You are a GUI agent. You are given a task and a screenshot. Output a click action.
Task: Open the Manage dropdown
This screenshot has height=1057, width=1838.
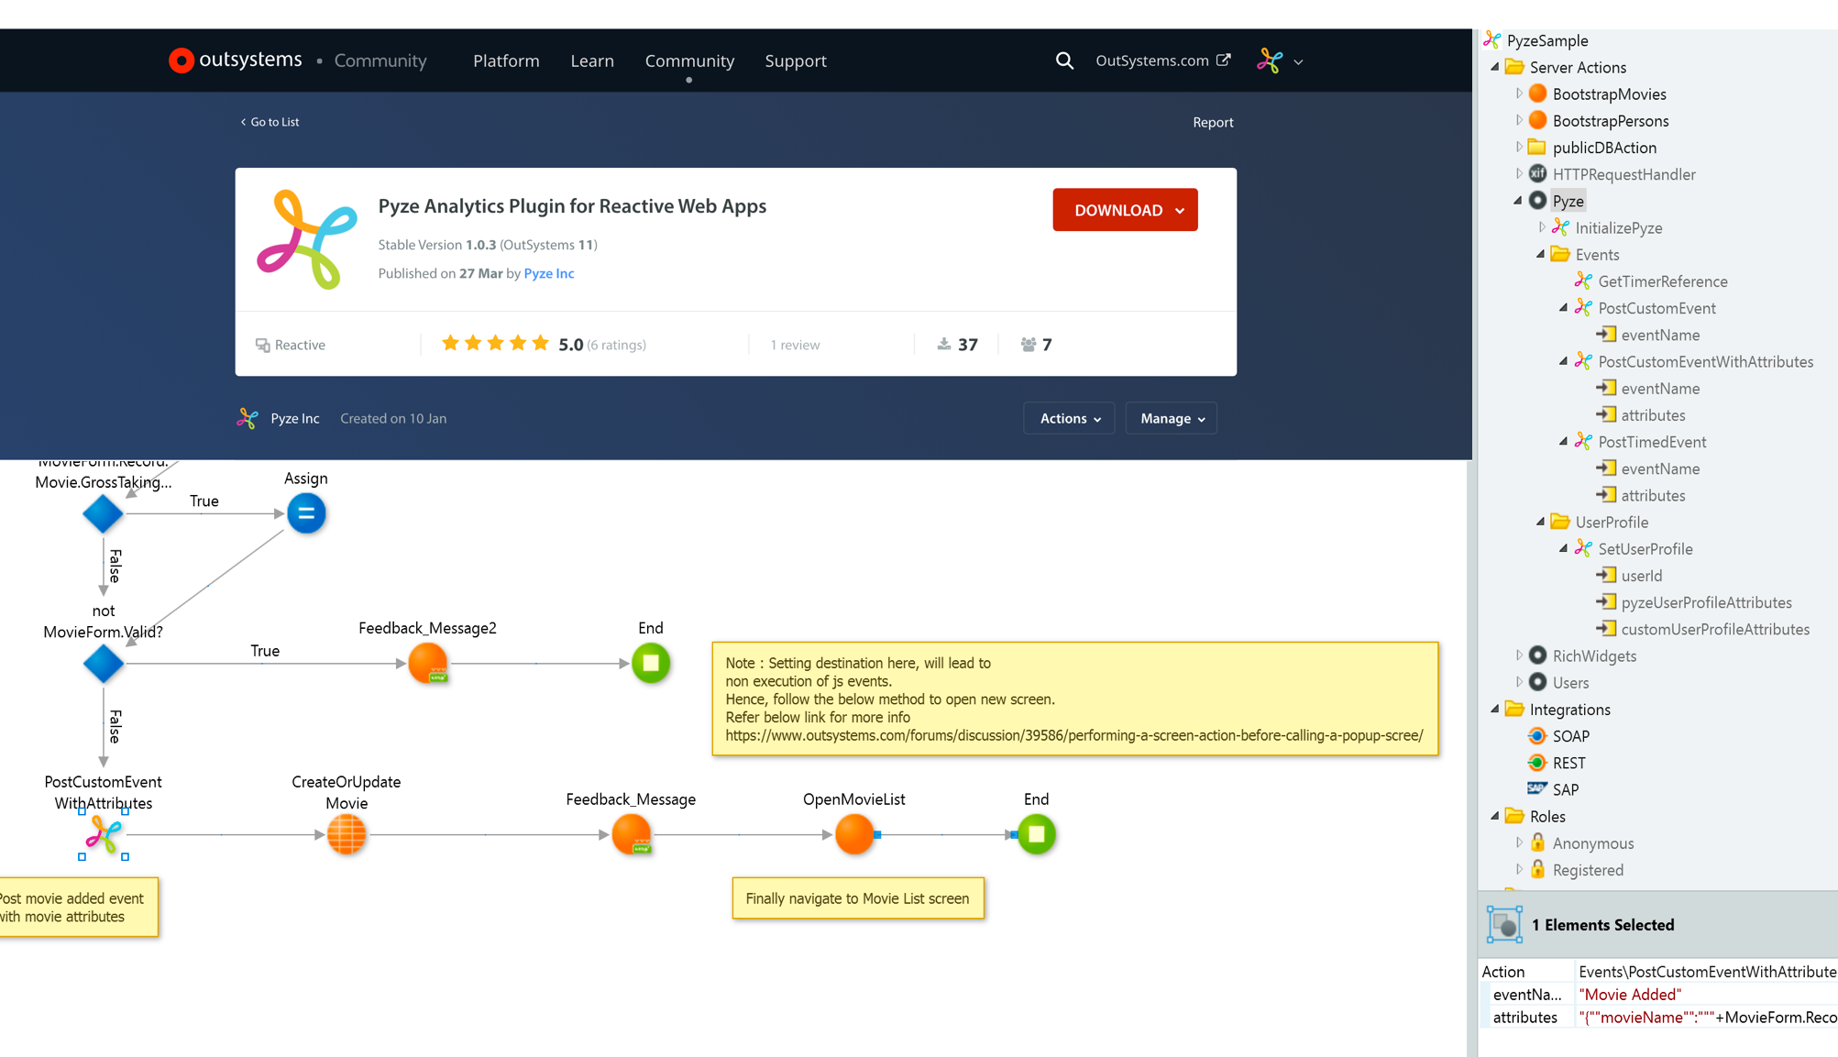click(x=1172, y=418)
